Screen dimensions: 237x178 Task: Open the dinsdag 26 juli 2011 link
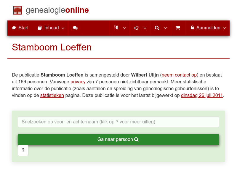(x=202, y=95)
